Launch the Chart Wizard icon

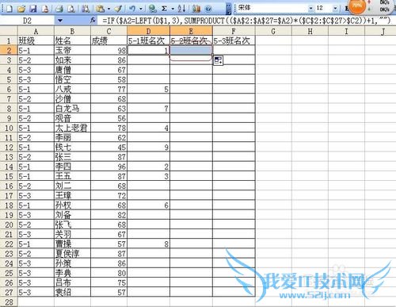(196, 9)
